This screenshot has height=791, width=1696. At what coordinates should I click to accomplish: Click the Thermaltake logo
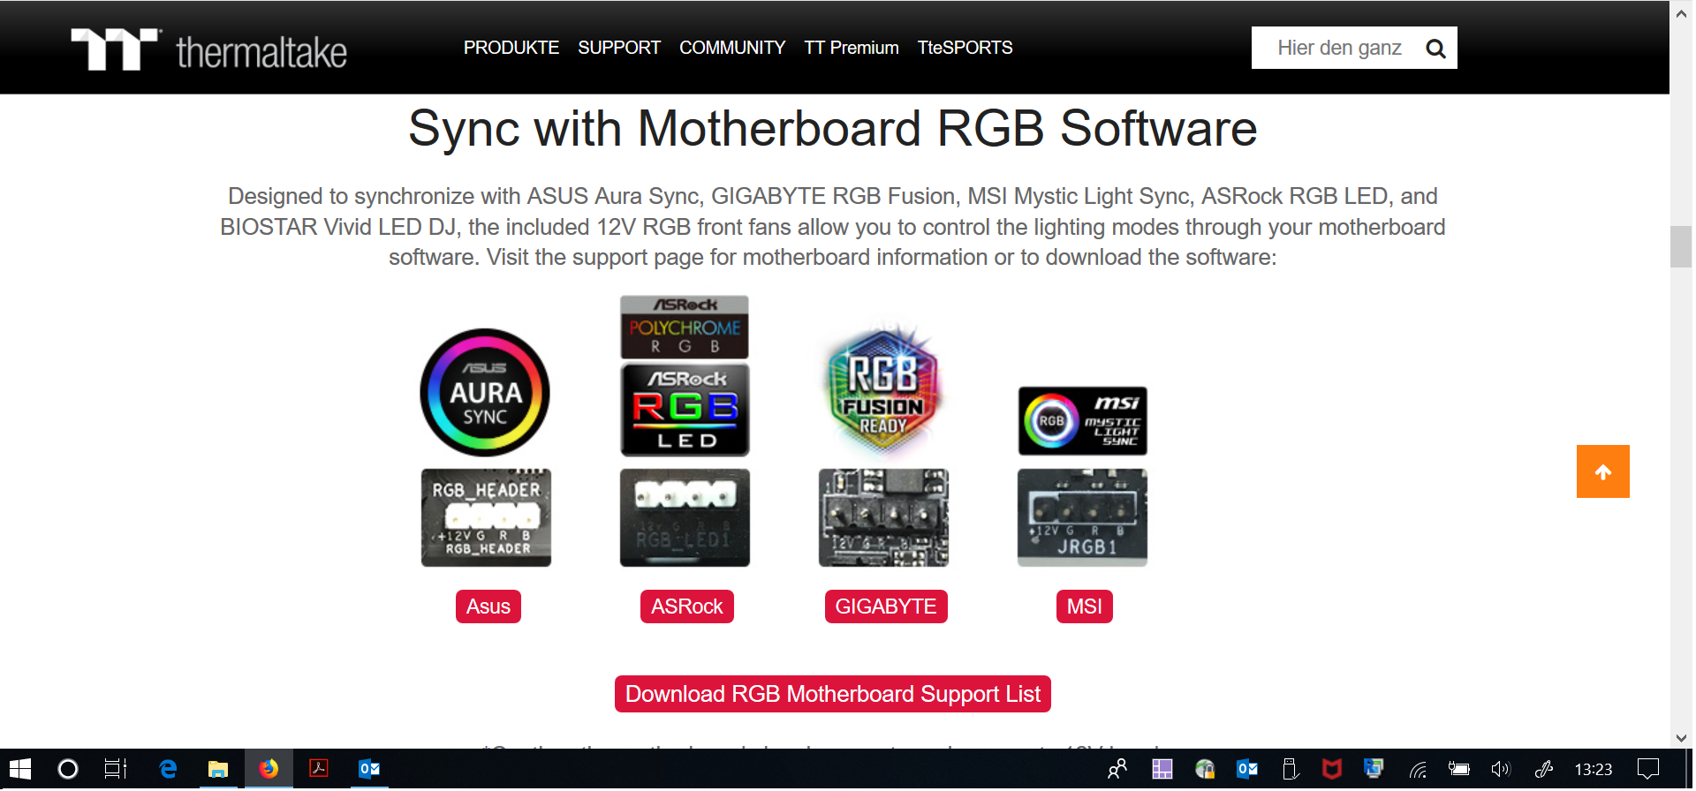click(x=208, y=49)
